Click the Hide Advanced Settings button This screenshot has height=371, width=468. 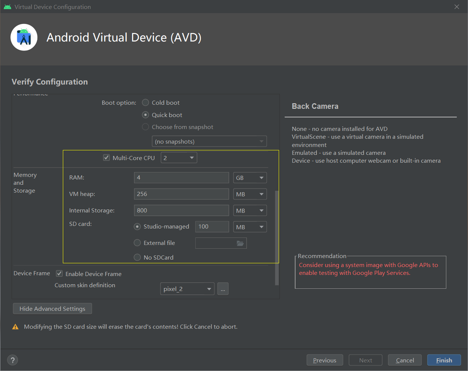tap(52, 309)
